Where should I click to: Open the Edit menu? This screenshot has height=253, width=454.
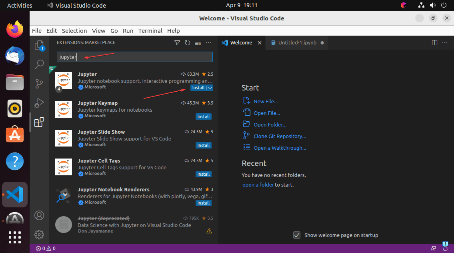[52, 31]
